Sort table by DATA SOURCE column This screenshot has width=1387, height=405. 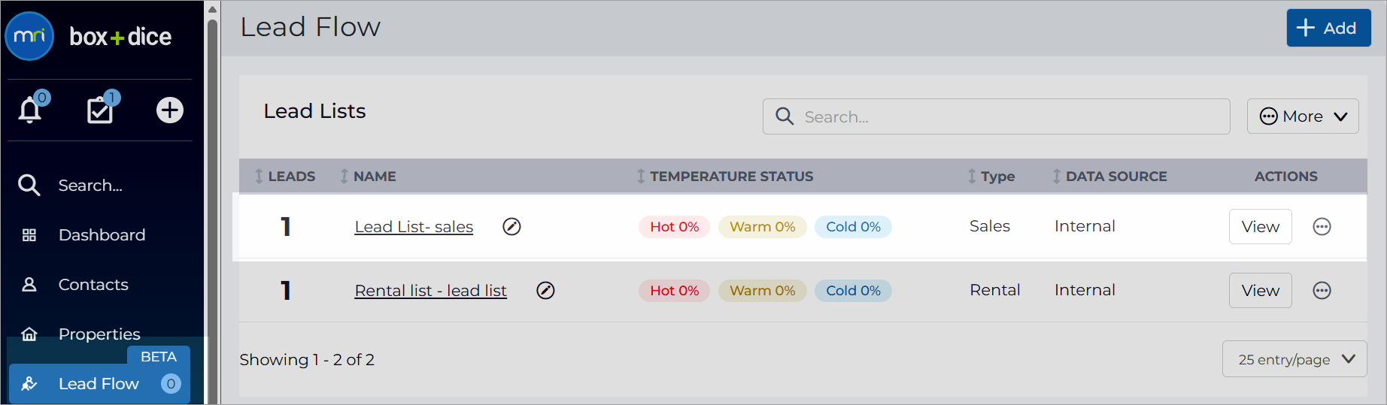tap(1109, 177)
